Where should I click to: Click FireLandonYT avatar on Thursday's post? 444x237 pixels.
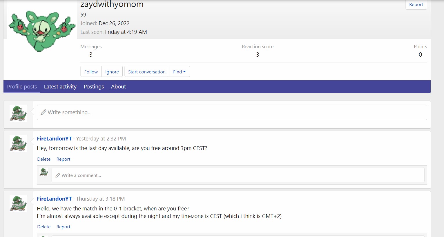[x=18, y=203]
